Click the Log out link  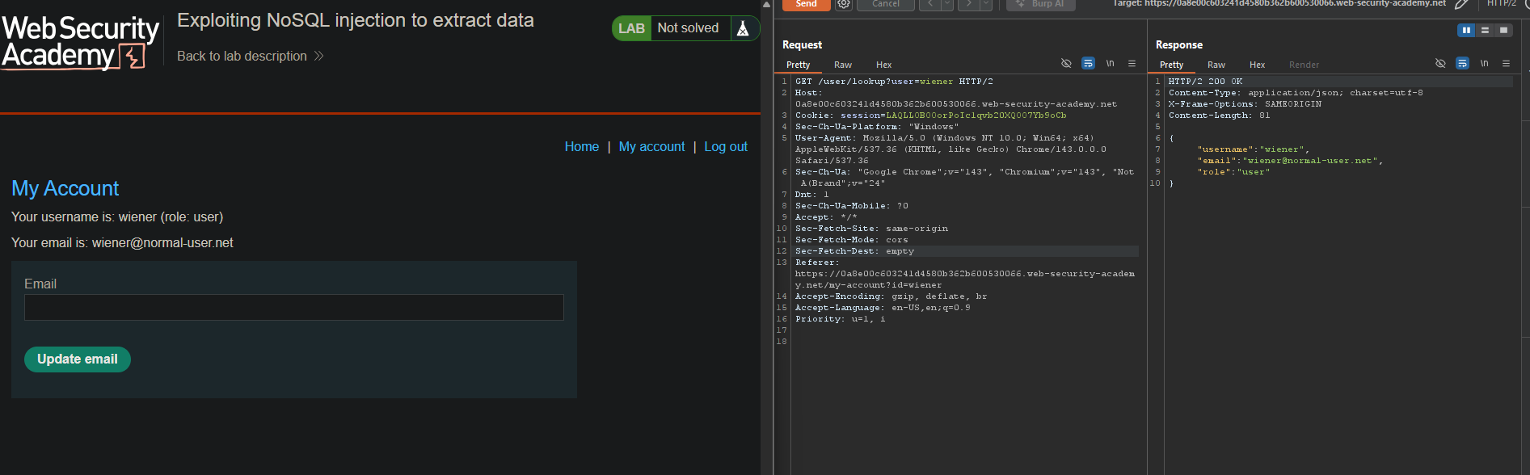pyautogui.click(x=726, y=146)
